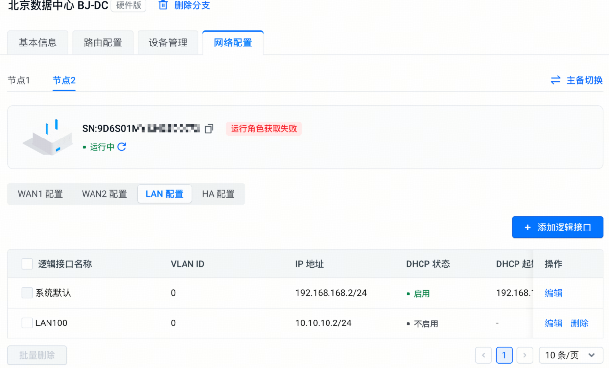Click the 添加逻辑接口 button
Screen dimensions: 609x368
coord(558,227)
